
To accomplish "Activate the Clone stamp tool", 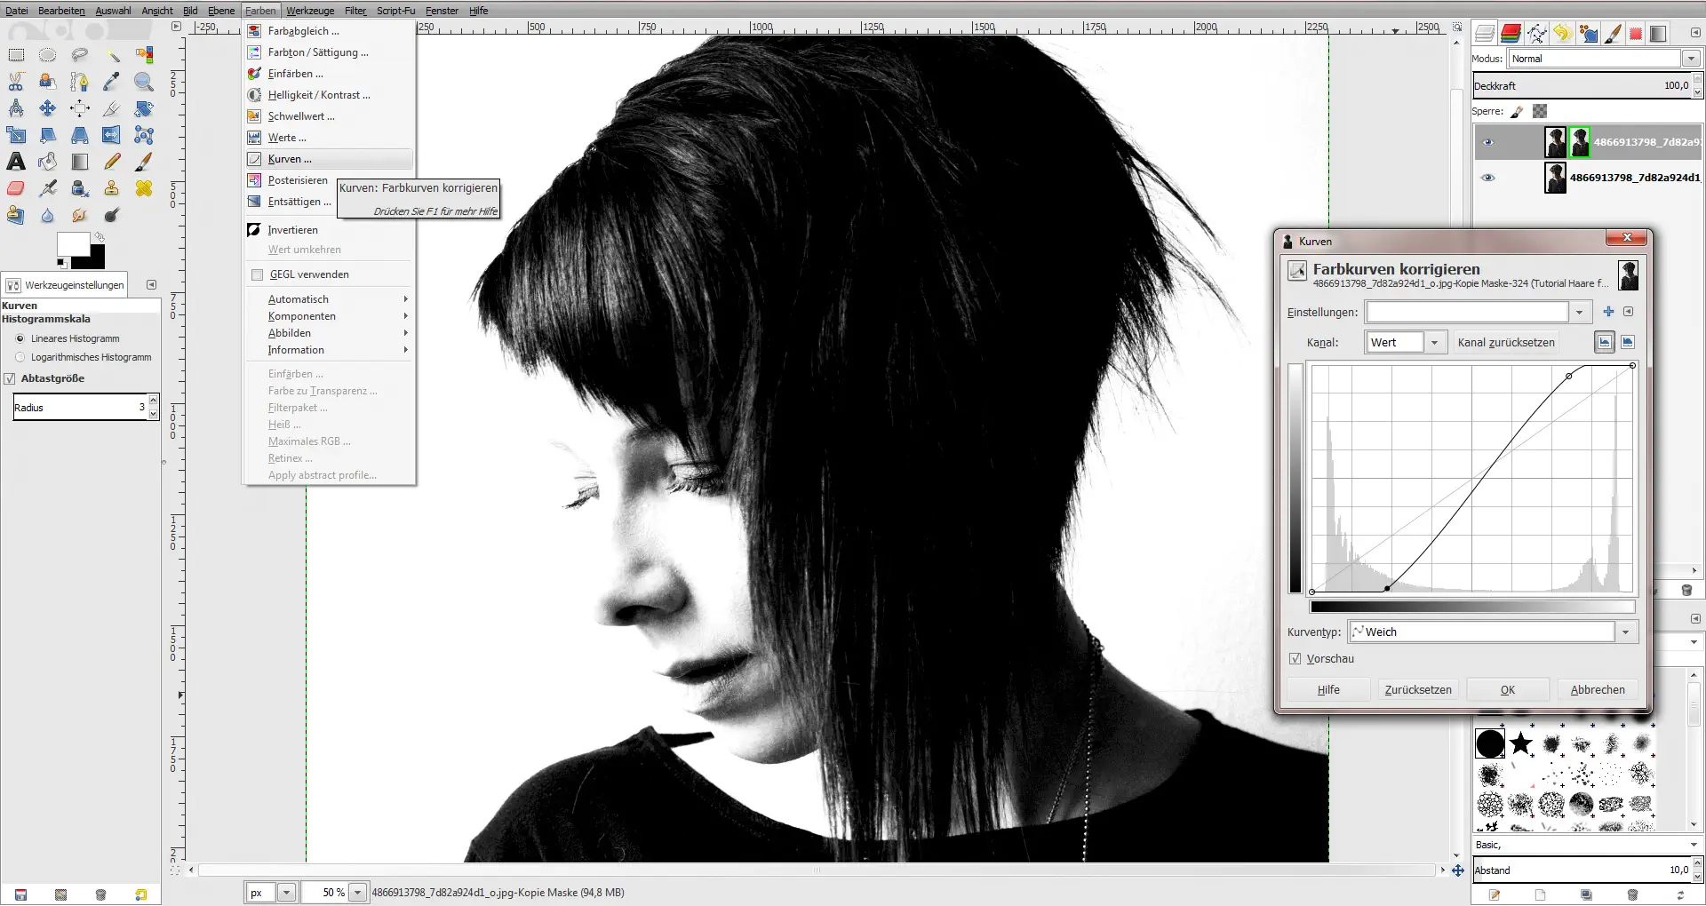I will (x=112, y=188).
